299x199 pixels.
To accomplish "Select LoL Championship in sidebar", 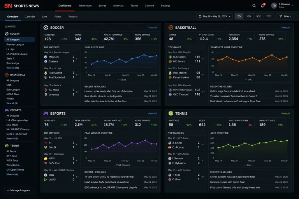I will click(x=17, y=120).
